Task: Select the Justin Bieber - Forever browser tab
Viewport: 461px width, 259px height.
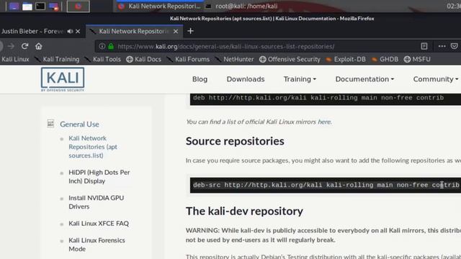Action: (x=32, y=31)
